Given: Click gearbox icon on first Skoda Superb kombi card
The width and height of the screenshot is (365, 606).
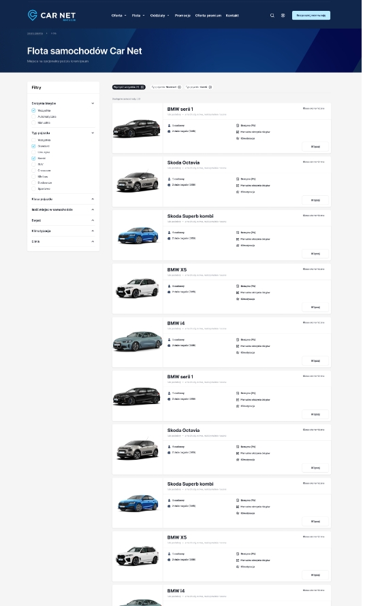Looking at the screenshot, I should pos(238,239).
